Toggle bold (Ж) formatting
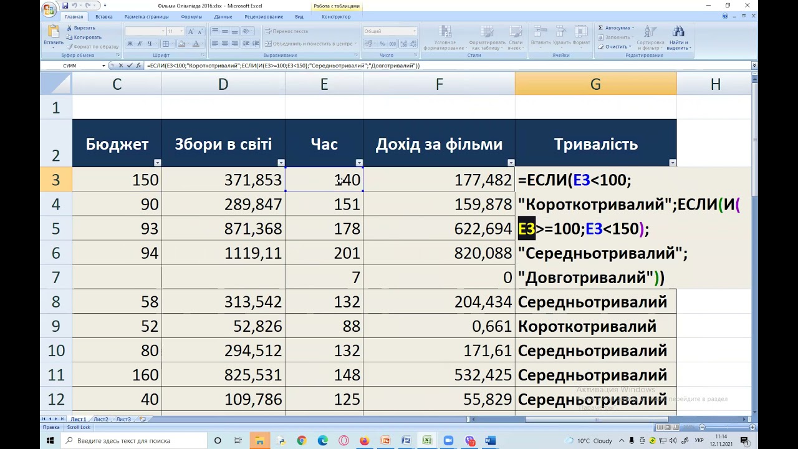The image size is (798, 449). click(x=130, y=44)
